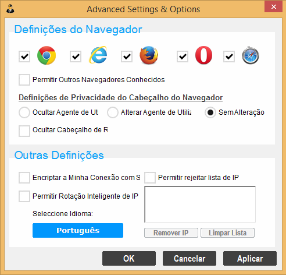Select Alterar Agente de Utilizador radio option
The width and height of the screenshot is (286, 275).
click(113, 112)
